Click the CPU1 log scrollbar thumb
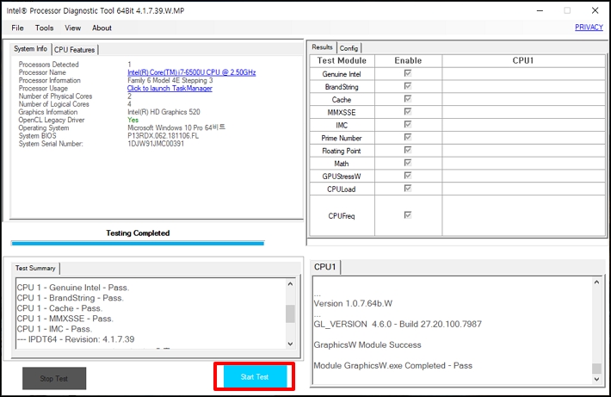Screen dimensions: 611x397 point(596,369)
